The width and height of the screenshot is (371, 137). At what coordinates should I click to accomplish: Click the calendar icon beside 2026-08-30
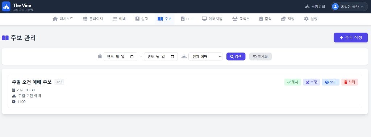tap(13, 90)
